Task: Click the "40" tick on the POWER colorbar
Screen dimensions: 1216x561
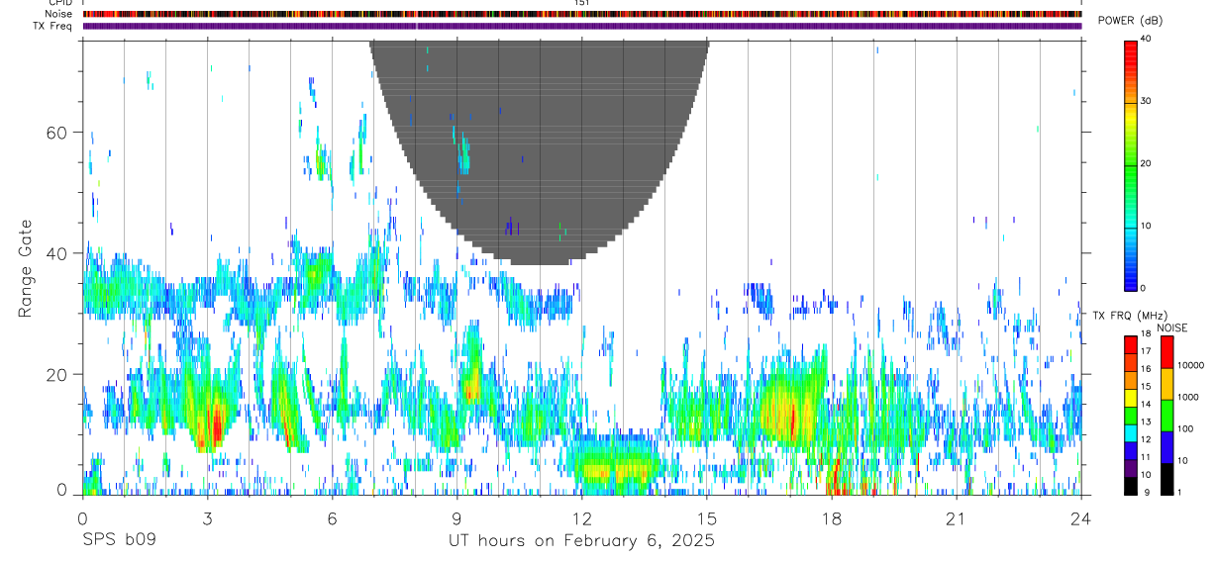Action: tap(1147, 39)
